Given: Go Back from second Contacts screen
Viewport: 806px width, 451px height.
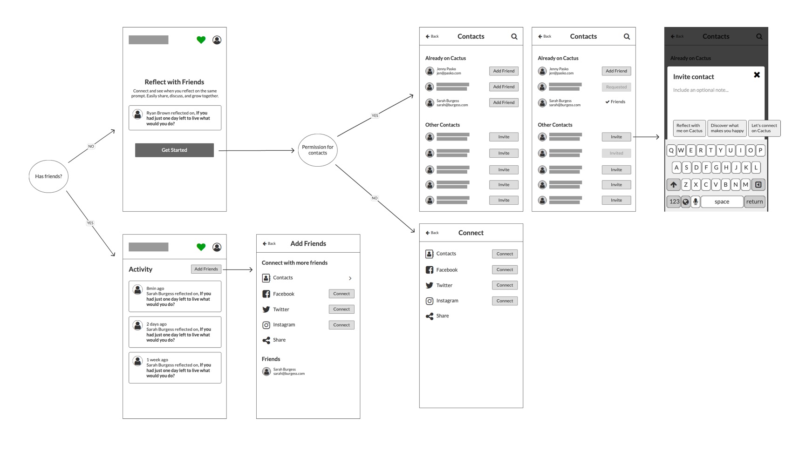Looking at the screenshot, I should [545, 36].
